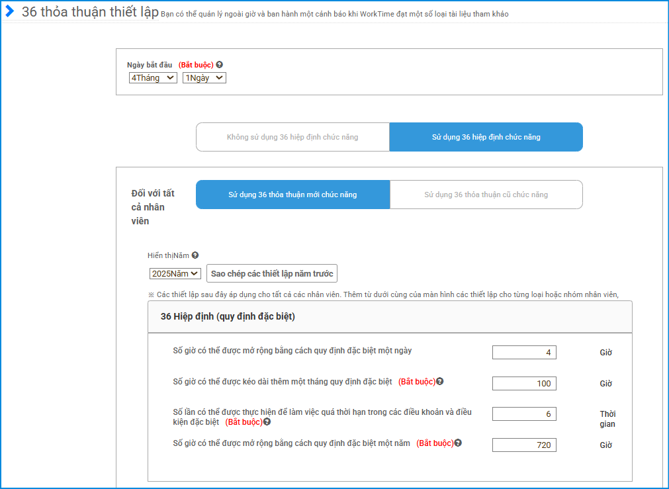
Task: Click the 36 Hiệp định (quy định đặc biệt) header
Action: pos(228,317)
